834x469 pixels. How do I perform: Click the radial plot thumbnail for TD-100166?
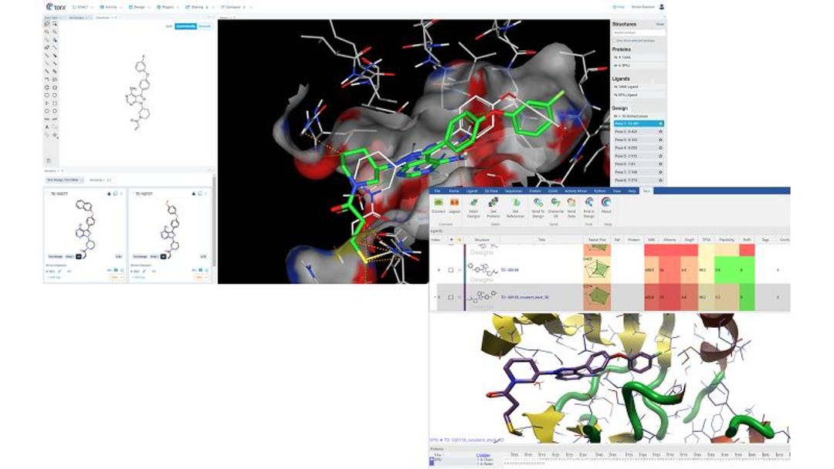click(597, 270)
